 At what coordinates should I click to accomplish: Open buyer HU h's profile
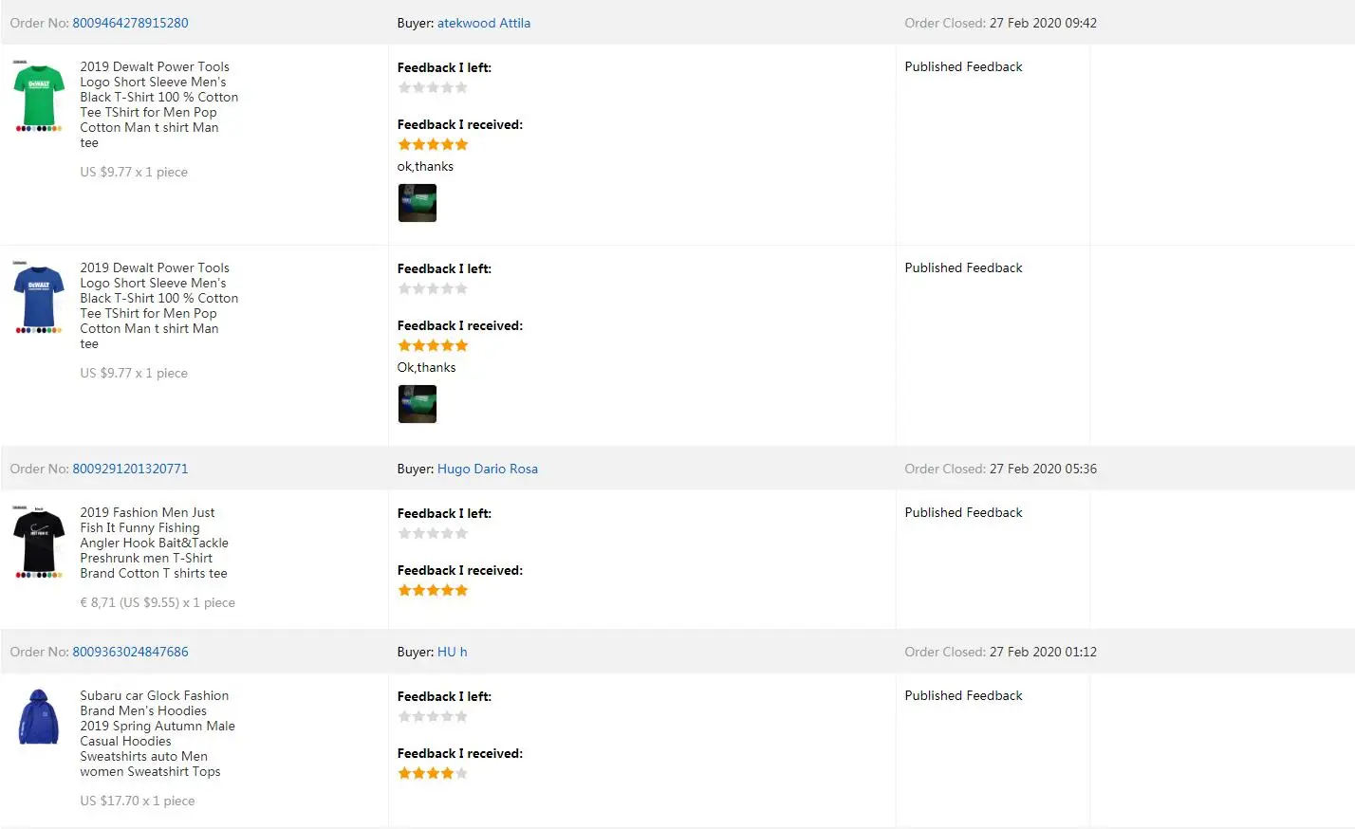pos(452,652)
